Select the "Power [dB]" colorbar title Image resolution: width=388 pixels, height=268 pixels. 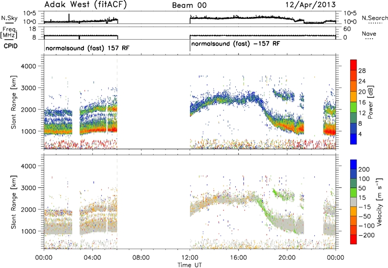point(371,102)
